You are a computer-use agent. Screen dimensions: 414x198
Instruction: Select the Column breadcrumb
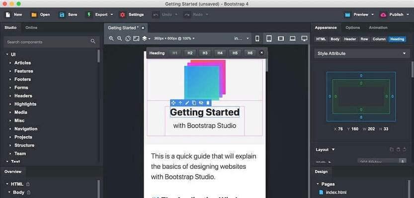(x=379, y=39)
